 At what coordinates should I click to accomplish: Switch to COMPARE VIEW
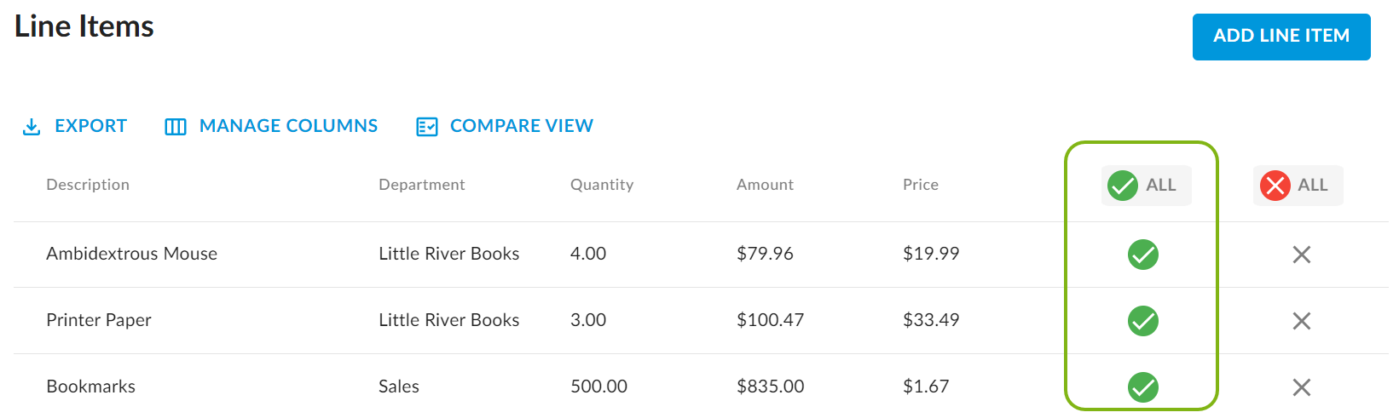click(x=521, y=126)
